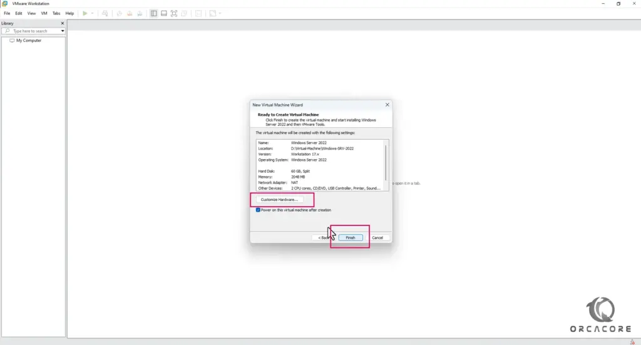Click the Ready to Create Virtual Machine heading
The image size is (641, 345).
288,115
